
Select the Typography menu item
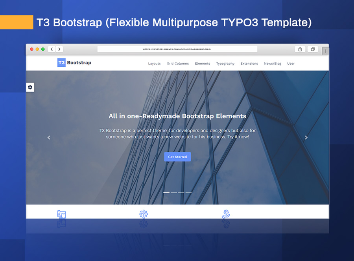tap(225, 64)
